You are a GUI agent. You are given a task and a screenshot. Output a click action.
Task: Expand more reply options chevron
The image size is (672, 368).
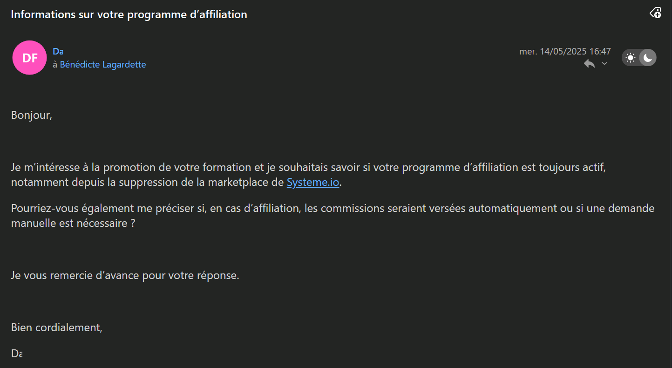pos(604,63)
